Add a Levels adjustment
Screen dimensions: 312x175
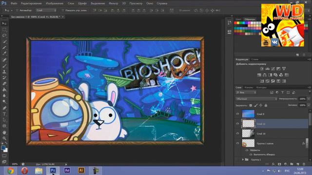[268, 69]
